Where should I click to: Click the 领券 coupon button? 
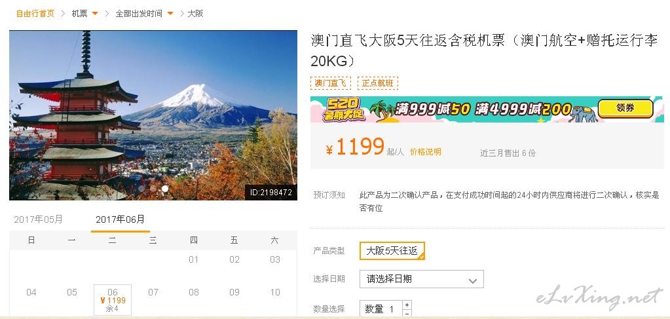(x=625, y=108)
